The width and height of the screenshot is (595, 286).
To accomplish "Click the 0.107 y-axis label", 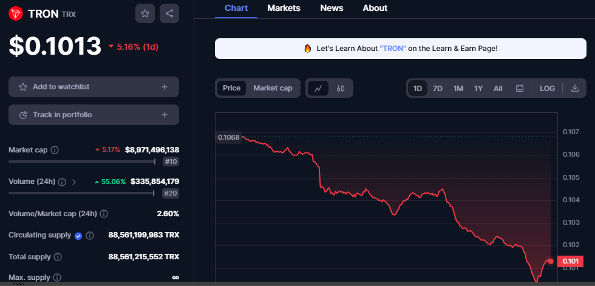I will click(571, 132).
